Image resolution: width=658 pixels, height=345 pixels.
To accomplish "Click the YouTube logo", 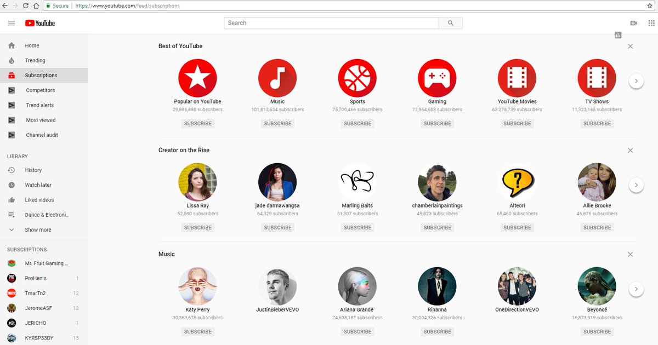I will click(40, 23).
